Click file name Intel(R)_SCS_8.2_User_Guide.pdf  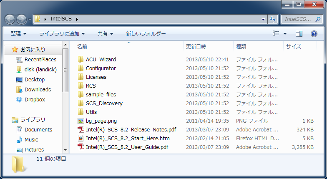click(127, 147)
